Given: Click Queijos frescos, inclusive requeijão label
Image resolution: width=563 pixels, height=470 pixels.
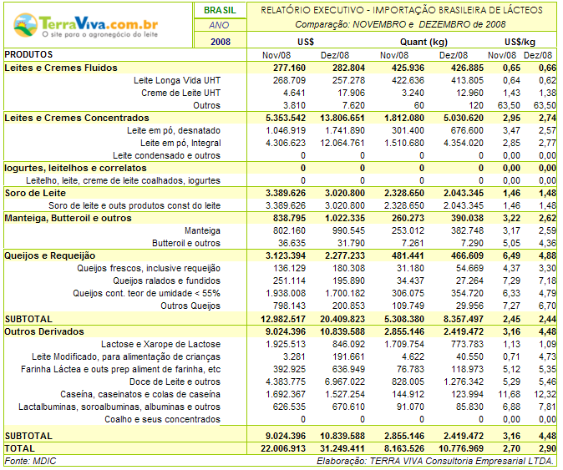Looking at the screenshot, I should (x=149, y=268).
